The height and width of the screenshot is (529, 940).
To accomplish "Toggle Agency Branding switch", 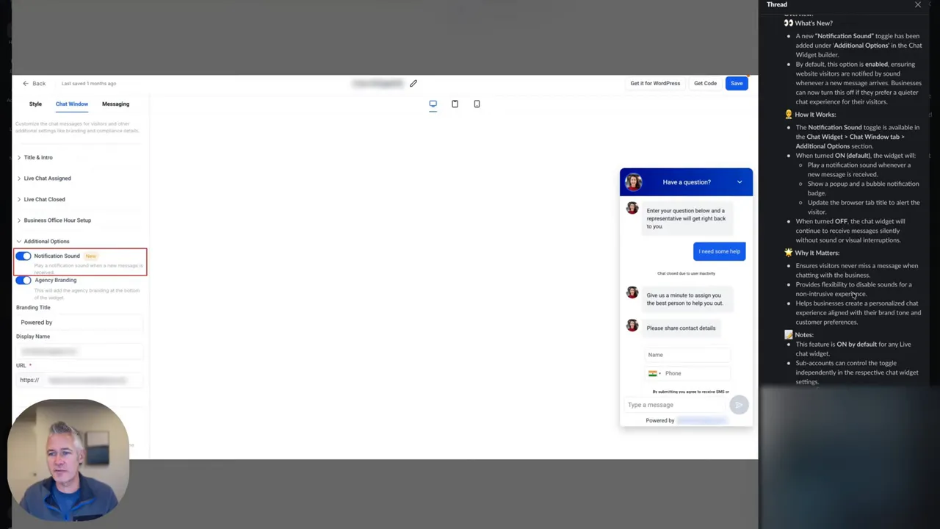I will [x=23, y=281].
